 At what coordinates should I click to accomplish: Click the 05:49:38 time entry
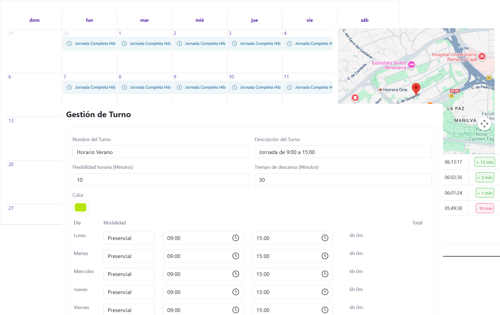(x=453, y=208)
